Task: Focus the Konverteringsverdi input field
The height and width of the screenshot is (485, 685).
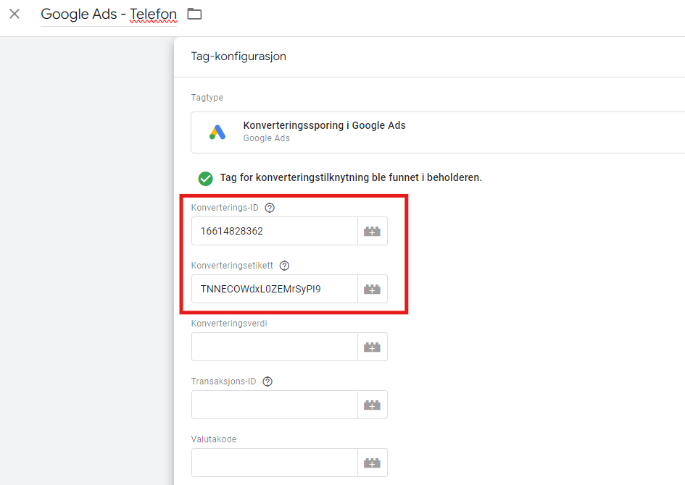Action: tap(275, 347)
